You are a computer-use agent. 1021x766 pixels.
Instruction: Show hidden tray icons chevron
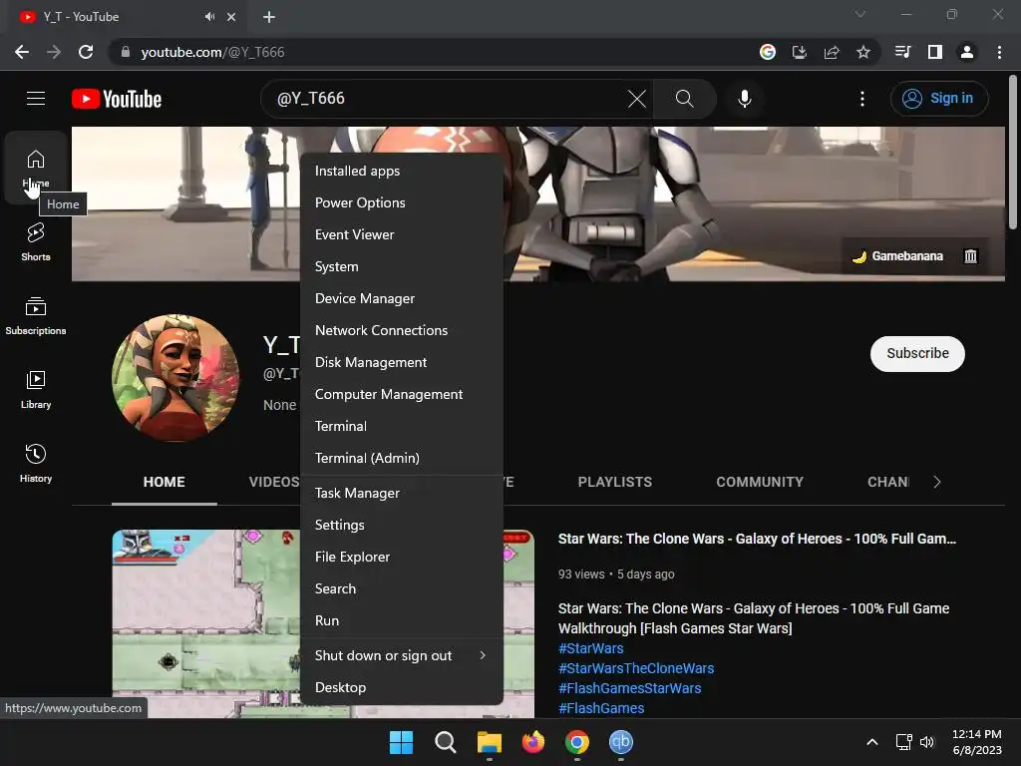pyautogui.click(x=871, y=742)
